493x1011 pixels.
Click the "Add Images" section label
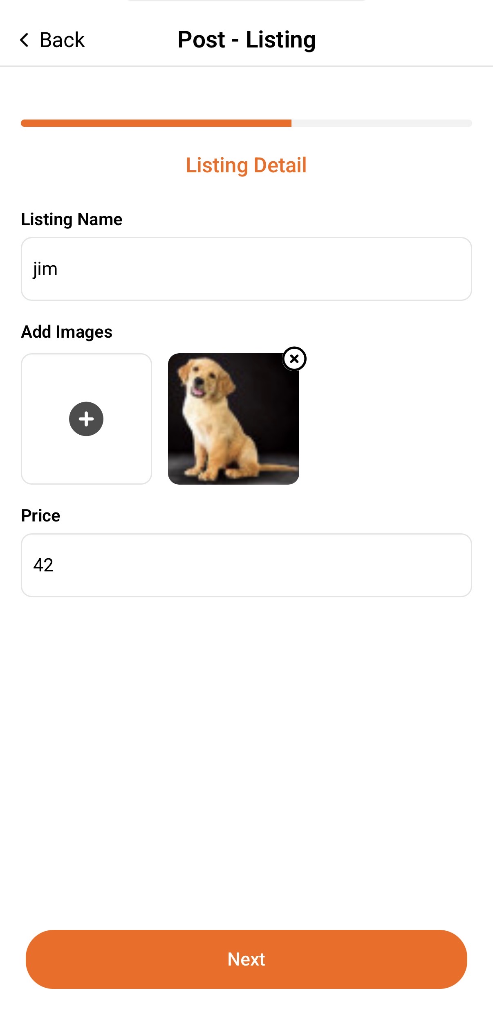pos(67,332)
